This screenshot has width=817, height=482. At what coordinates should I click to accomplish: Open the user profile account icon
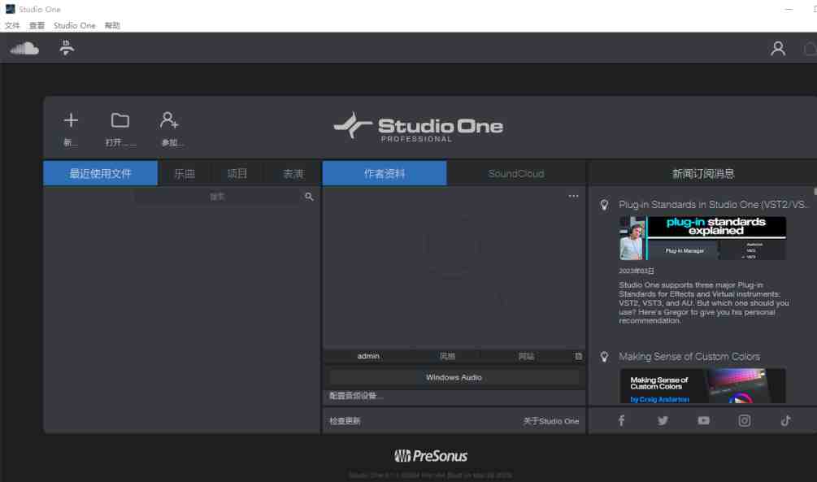(777, 49)
